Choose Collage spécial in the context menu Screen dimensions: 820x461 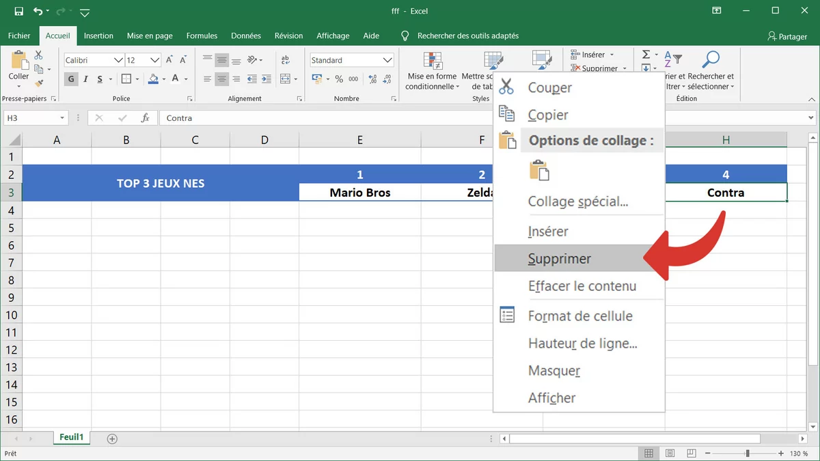pos(578,201)
